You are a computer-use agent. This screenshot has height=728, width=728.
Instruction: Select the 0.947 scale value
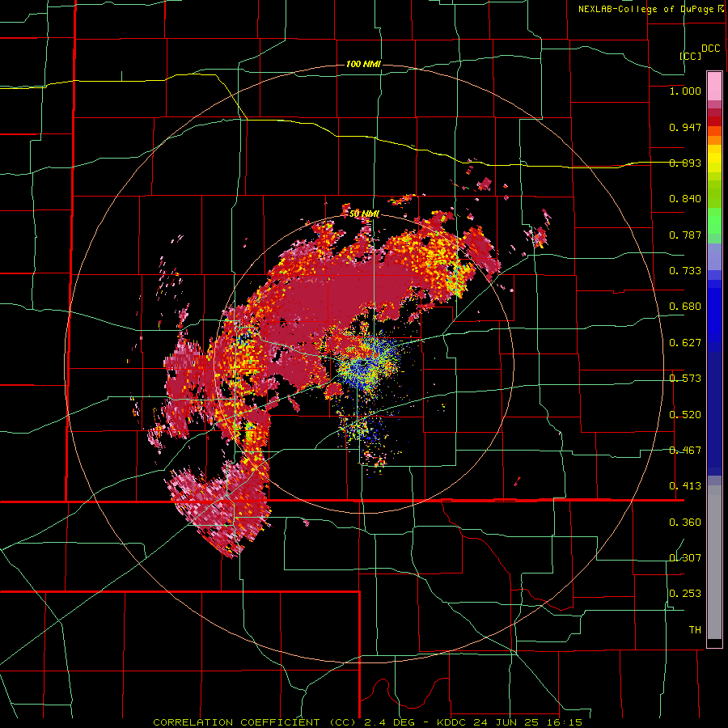click(x=685, y=127)
